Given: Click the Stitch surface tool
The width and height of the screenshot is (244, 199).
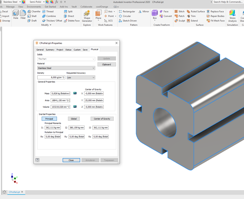Looking at the screenshot, I should (179, 11).
